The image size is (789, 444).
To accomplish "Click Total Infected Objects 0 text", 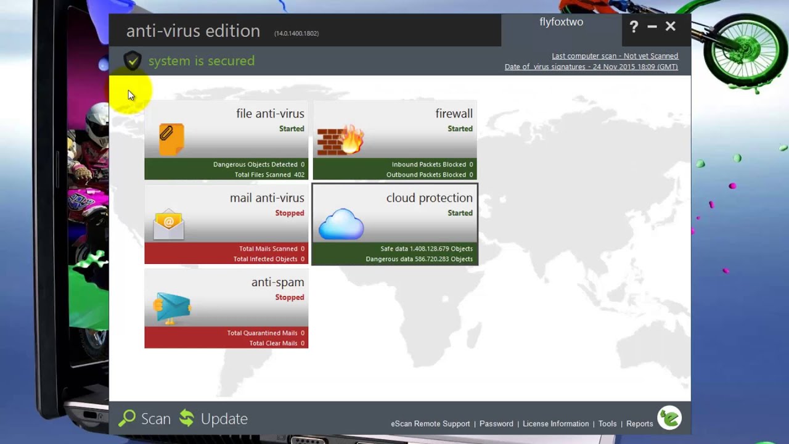I will 269,259.
